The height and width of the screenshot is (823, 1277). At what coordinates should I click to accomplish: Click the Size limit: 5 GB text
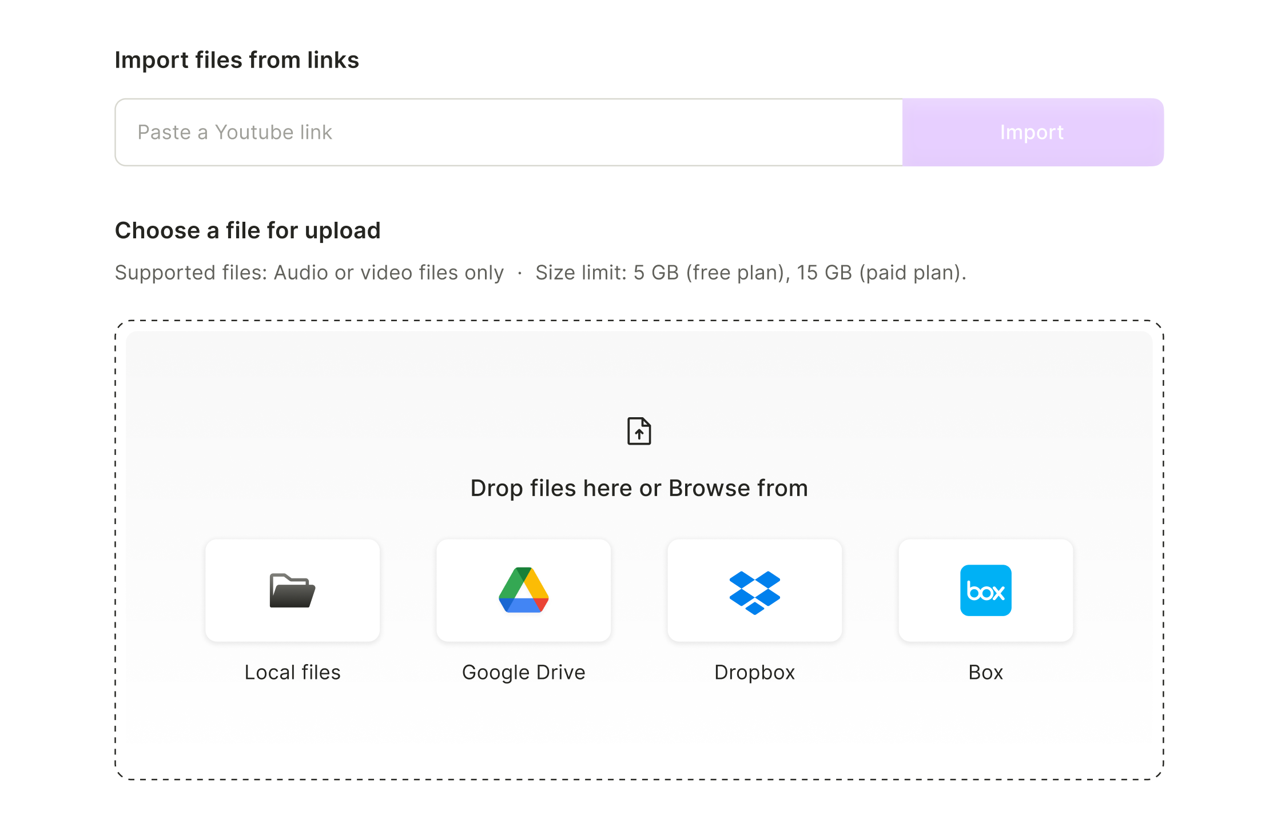tap(750, 273)
